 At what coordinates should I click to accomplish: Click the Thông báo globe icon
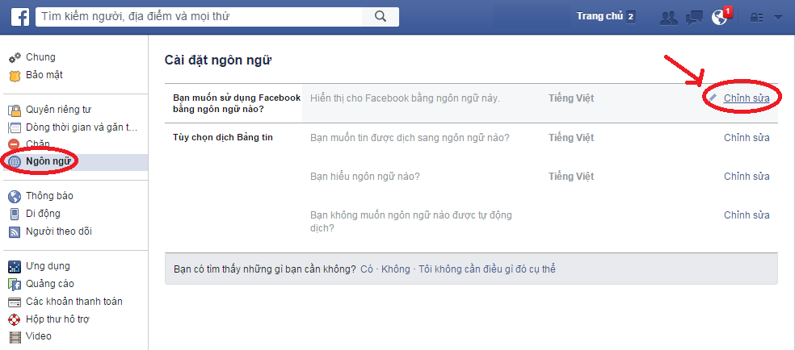(15, 196)
